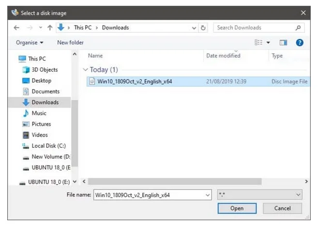This screenshot has height=227, width=318.
Task: Click the Cancel button
Action: click(x=282, y=208)
